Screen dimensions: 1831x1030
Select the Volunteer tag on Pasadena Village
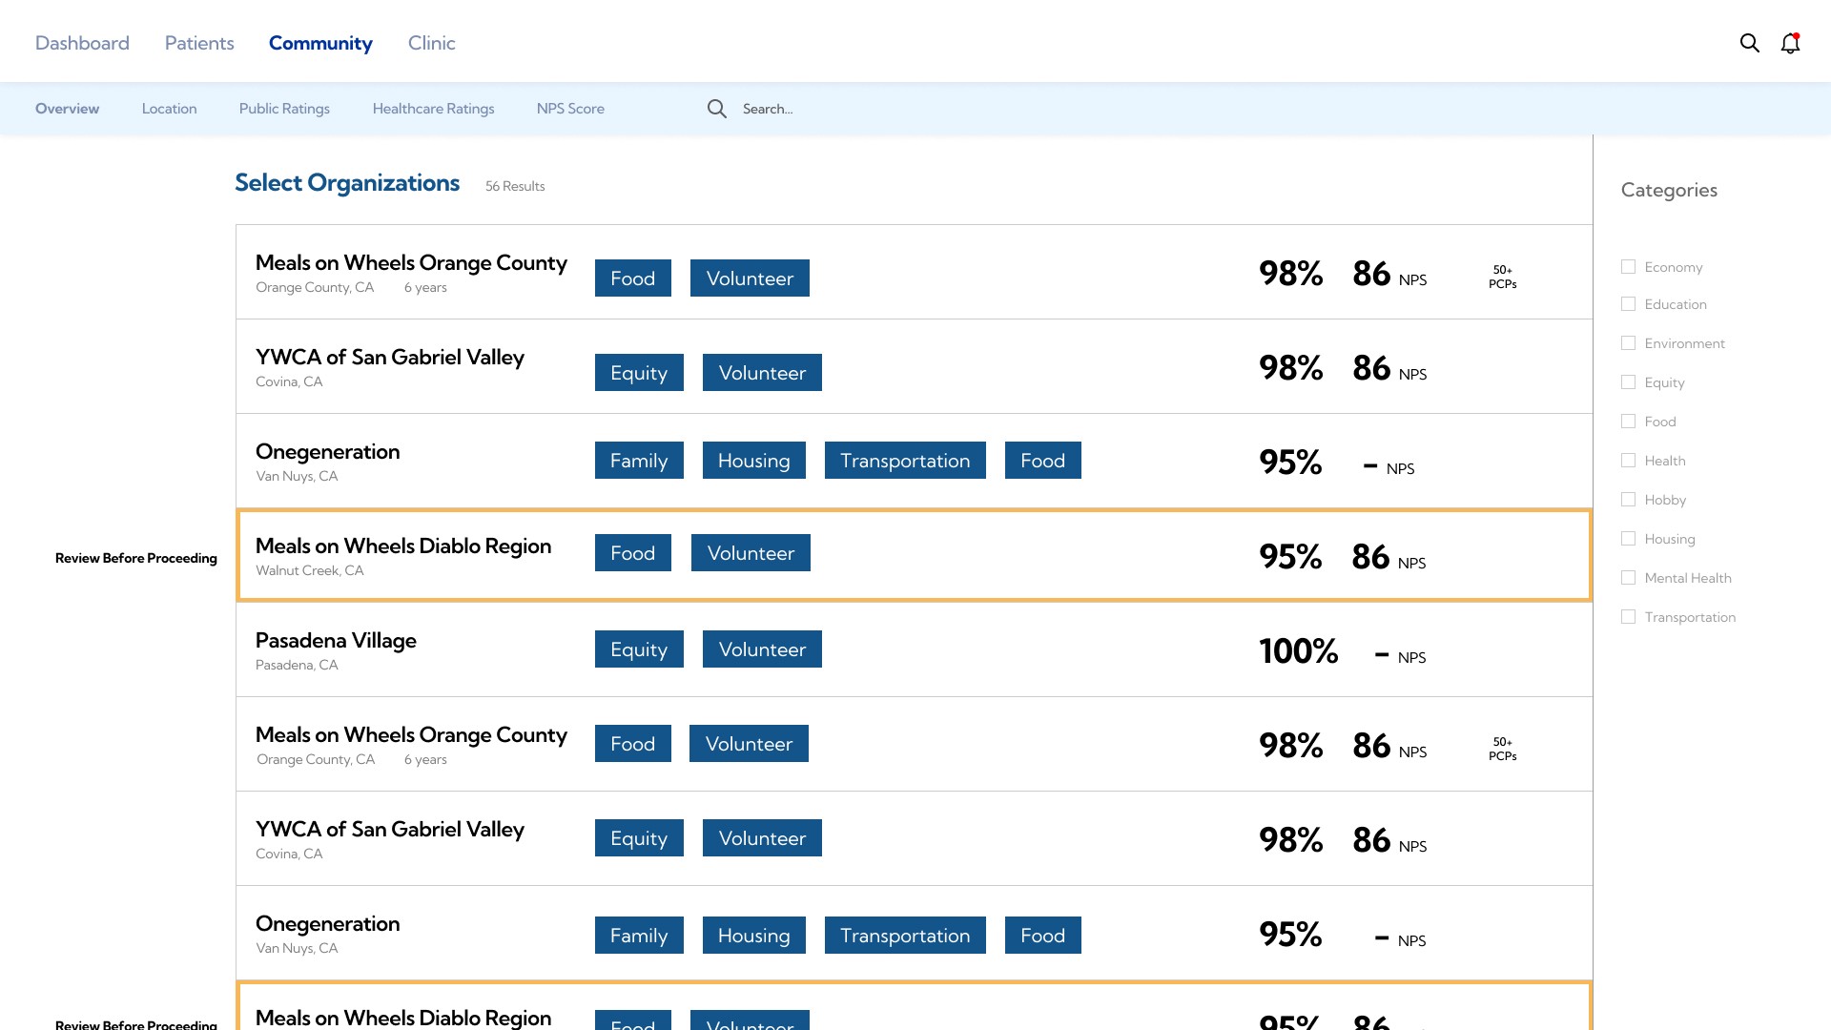(762, 649)
